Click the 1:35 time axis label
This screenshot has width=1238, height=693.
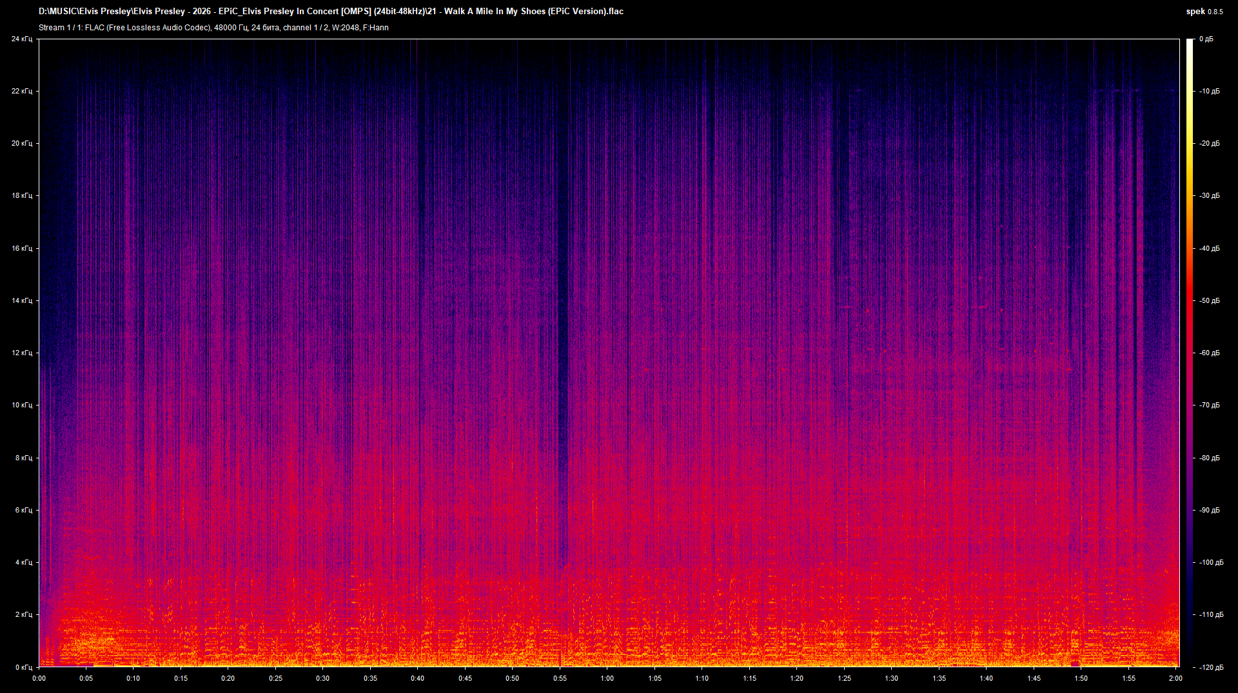(939, 678)
